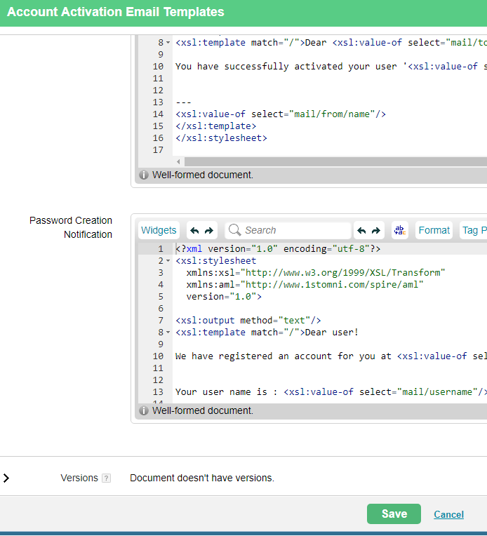Open the help icon beside Versions
Screen dimensions: 487x536
coord(107,478)
